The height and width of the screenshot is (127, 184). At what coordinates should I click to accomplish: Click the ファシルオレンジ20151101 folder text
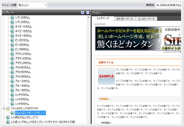[25, 108]
